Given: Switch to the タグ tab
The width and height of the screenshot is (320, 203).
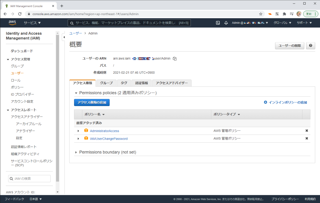Looking at the screenshot, I should coord(124,83).
